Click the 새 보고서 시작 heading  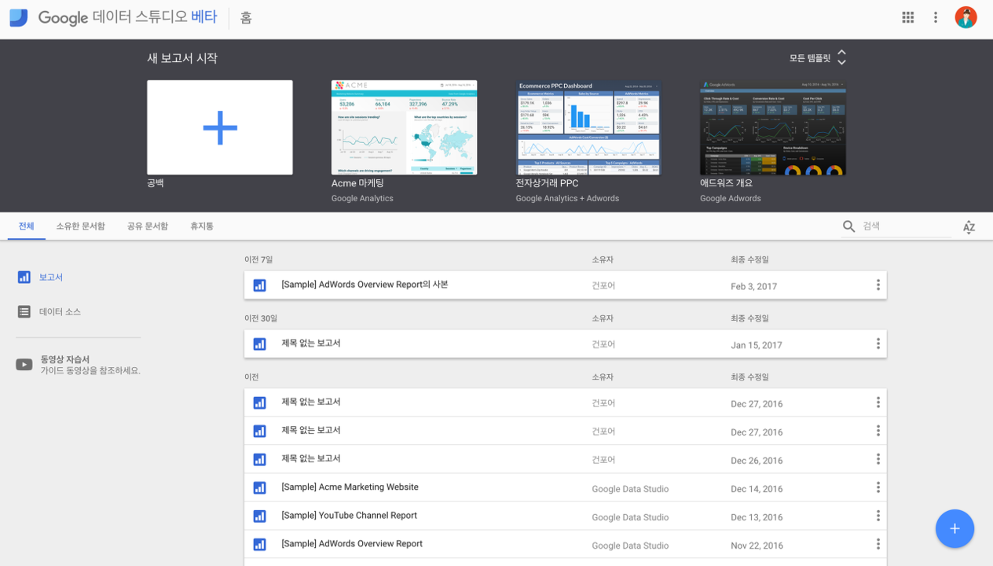[x=182, y=58]
